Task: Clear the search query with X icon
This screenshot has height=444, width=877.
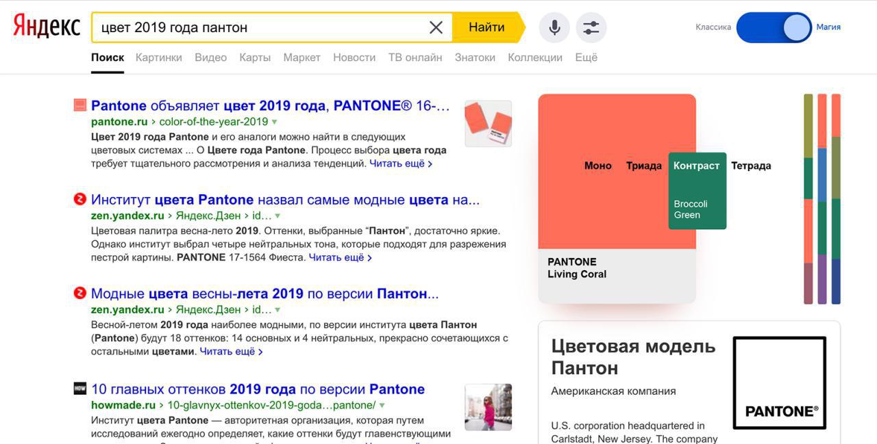Action: point(436,27)
